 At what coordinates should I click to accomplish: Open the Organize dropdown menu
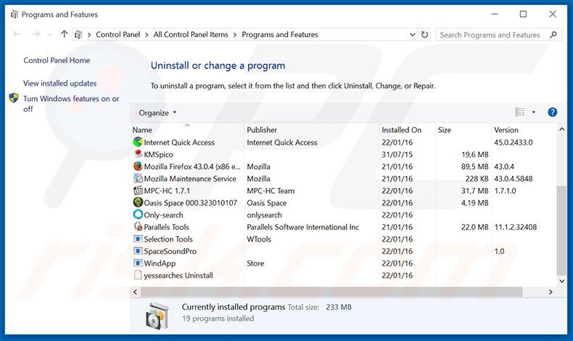[157, 112]
